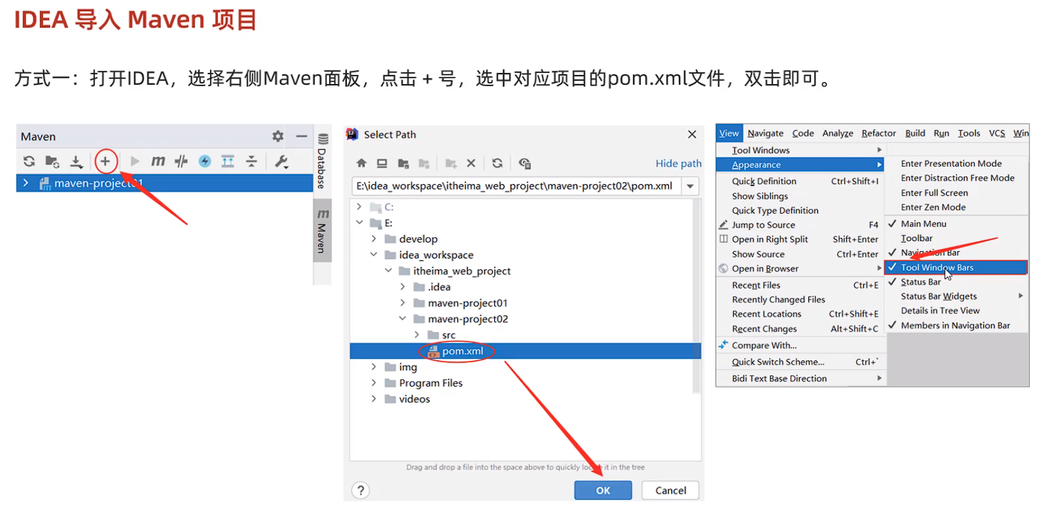
Task: Open help question mark button
Action: (361, 490)
